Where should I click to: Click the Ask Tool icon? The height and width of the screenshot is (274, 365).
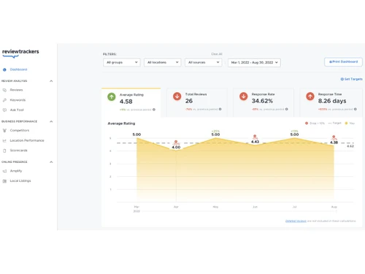pyautogui.click(x=4, y=110)
